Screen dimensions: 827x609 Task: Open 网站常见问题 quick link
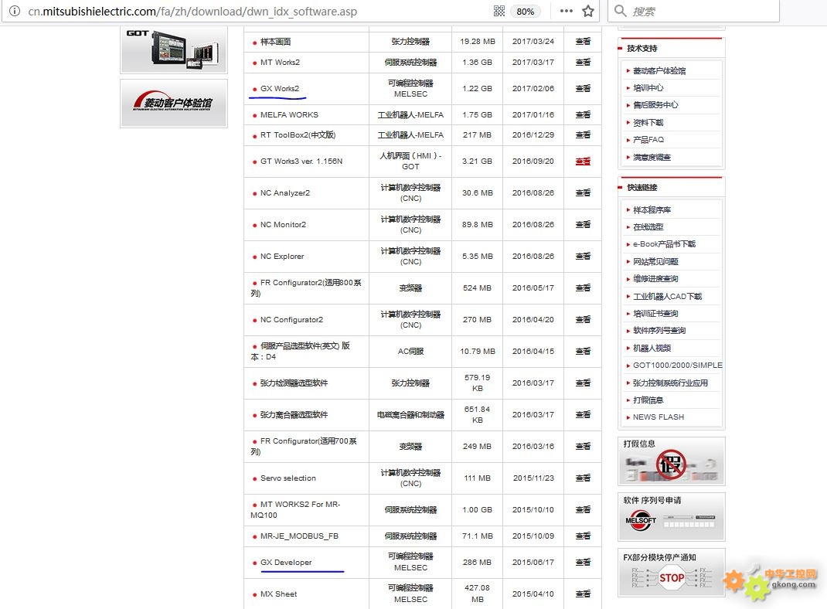655,261
